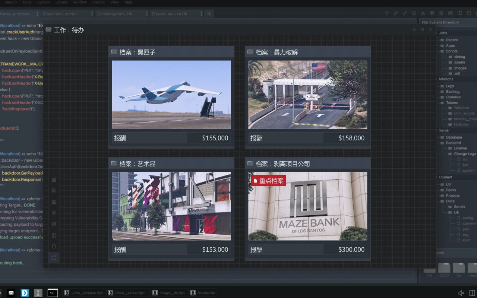Click the split panel icon in the taskbar corner
Viewport: 477px width, 298px height.
(472, 293)
